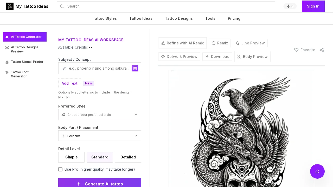333x187 pixels.
Task: Switch to AI Tattoo Designs Preview
Action: 25,49
